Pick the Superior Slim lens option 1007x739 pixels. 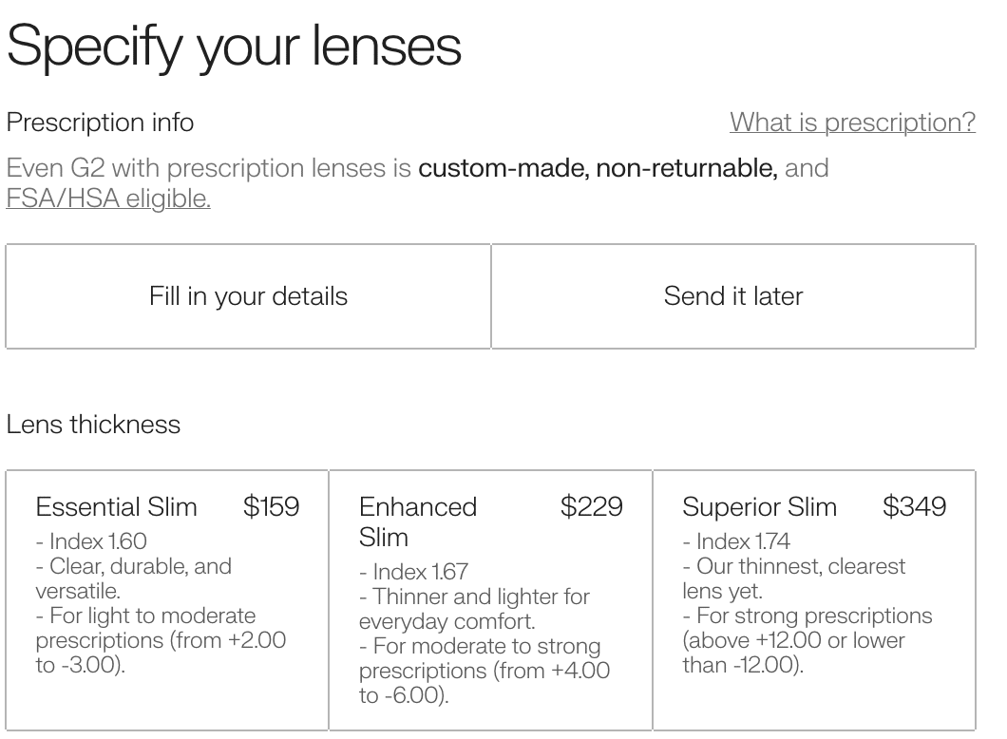point(814,600)
